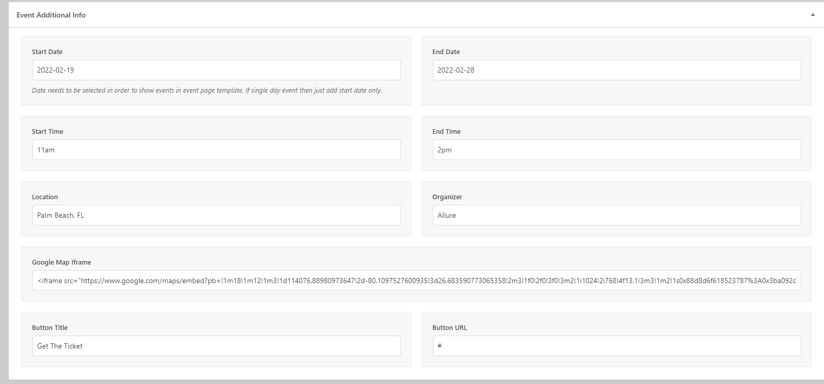
Task: Click the Button URL input field
Action: click(x=617, y=346)
